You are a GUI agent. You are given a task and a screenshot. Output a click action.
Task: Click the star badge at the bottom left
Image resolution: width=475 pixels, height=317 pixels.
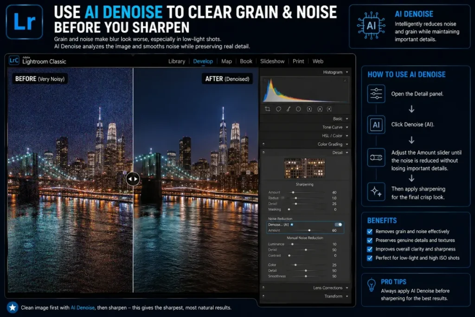coord(13,308)
